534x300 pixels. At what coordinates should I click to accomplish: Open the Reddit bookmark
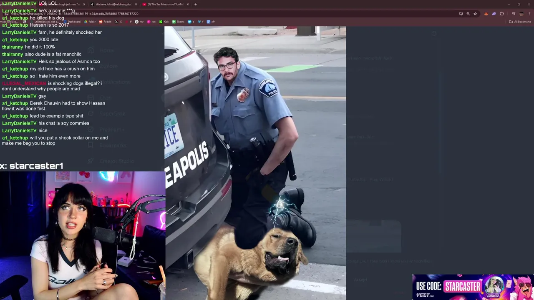point(105,22)
